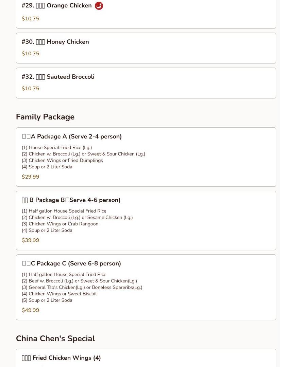Select the #30 Honey Chicken dish
Viewport: 287px width, 367px height.
55,42
